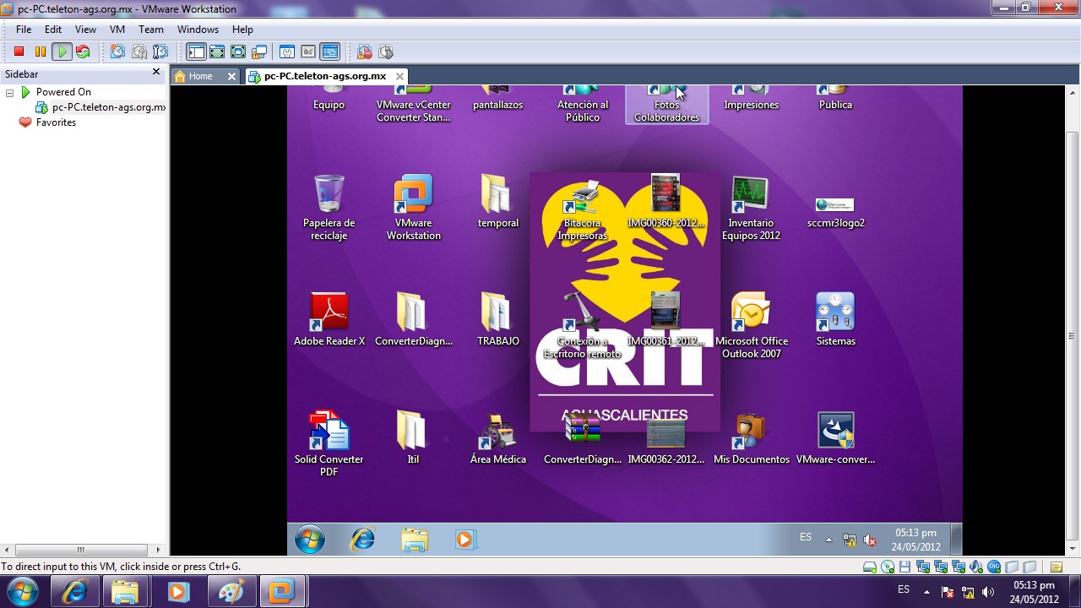
Task: Switch to Quick Switch mode
Action: pos(217,52)
